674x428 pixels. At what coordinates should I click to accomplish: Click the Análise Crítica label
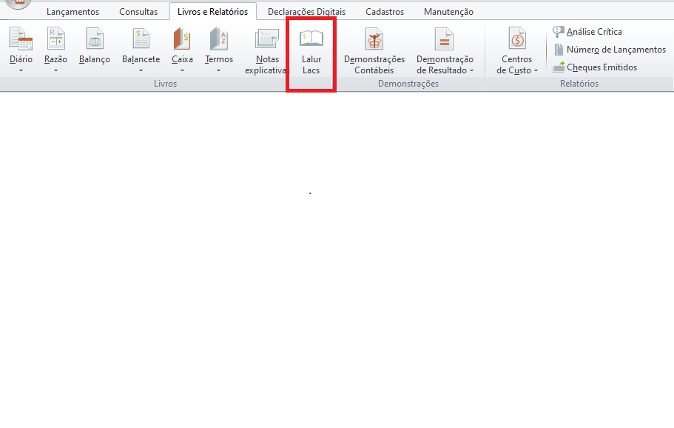[x=594, y=31]
